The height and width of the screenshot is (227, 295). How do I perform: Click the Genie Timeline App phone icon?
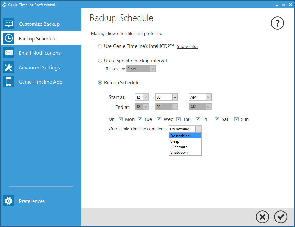click(9, 82)
